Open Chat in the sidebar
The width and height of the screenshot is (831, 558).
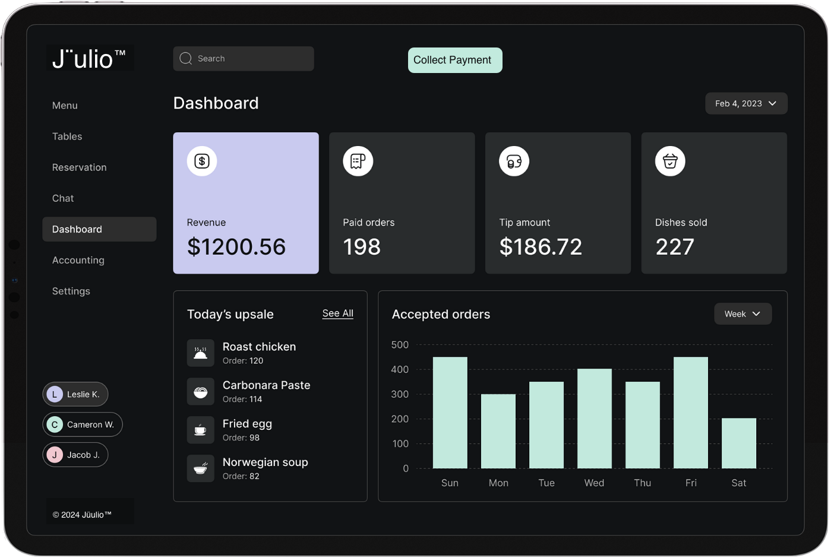point(63,198)
